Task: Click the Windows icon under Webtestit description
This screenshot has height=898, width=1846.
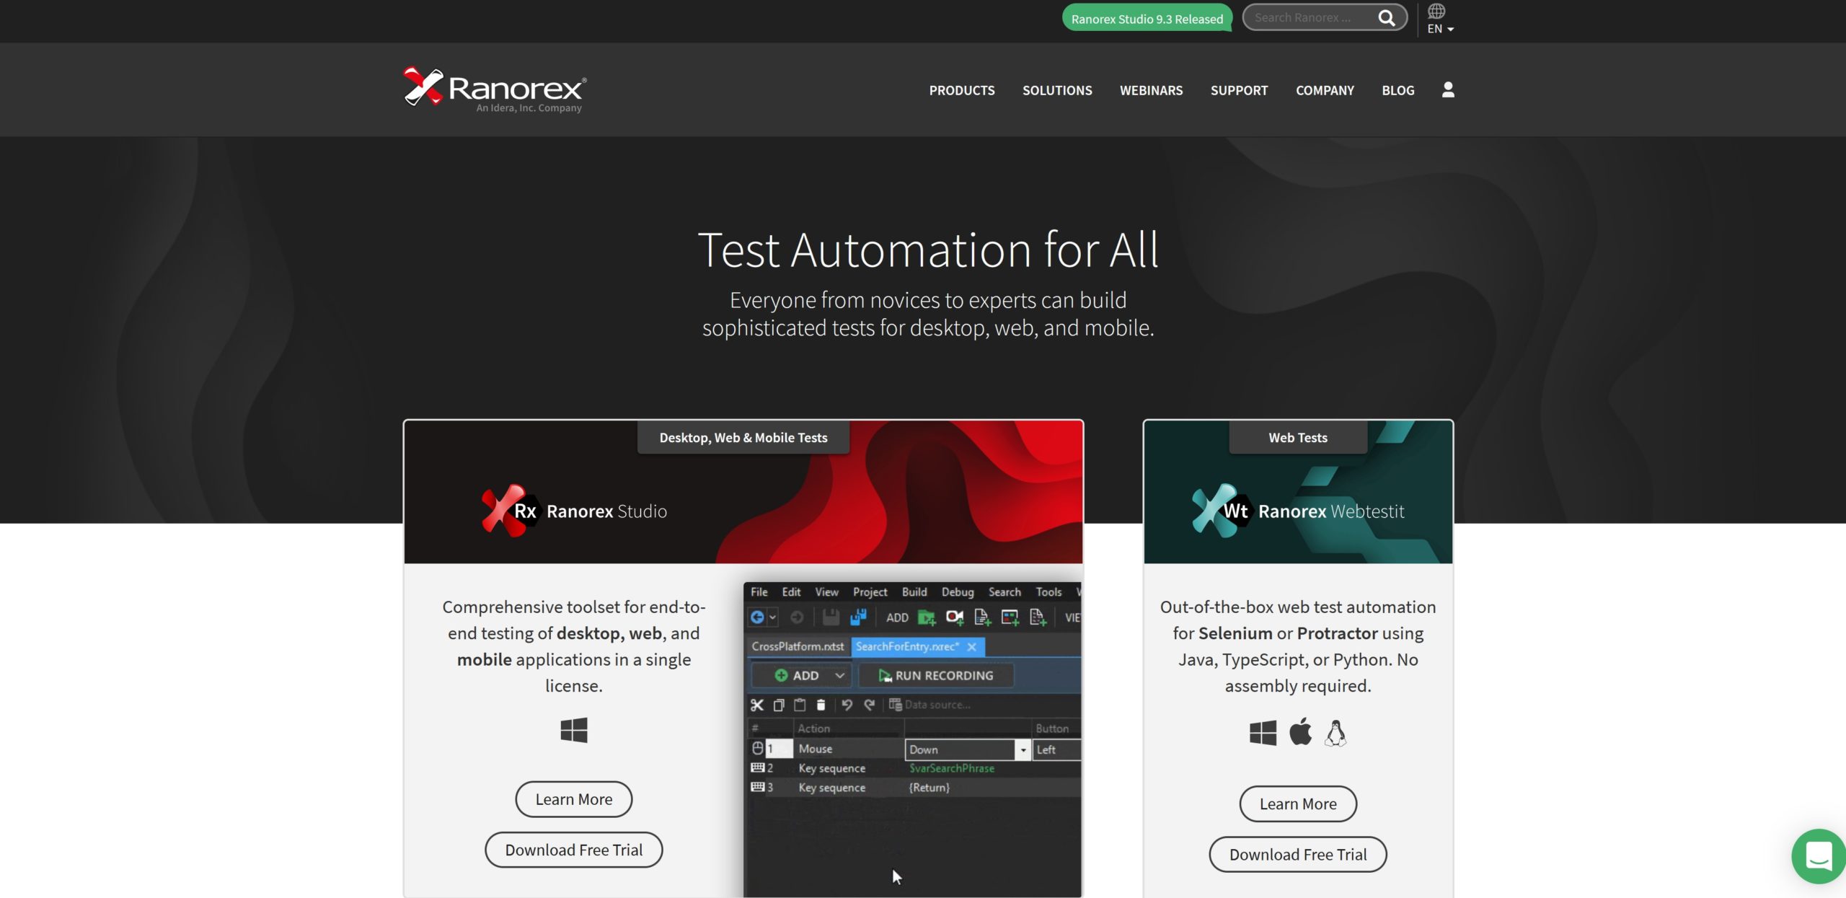Action: [1263, 733]
